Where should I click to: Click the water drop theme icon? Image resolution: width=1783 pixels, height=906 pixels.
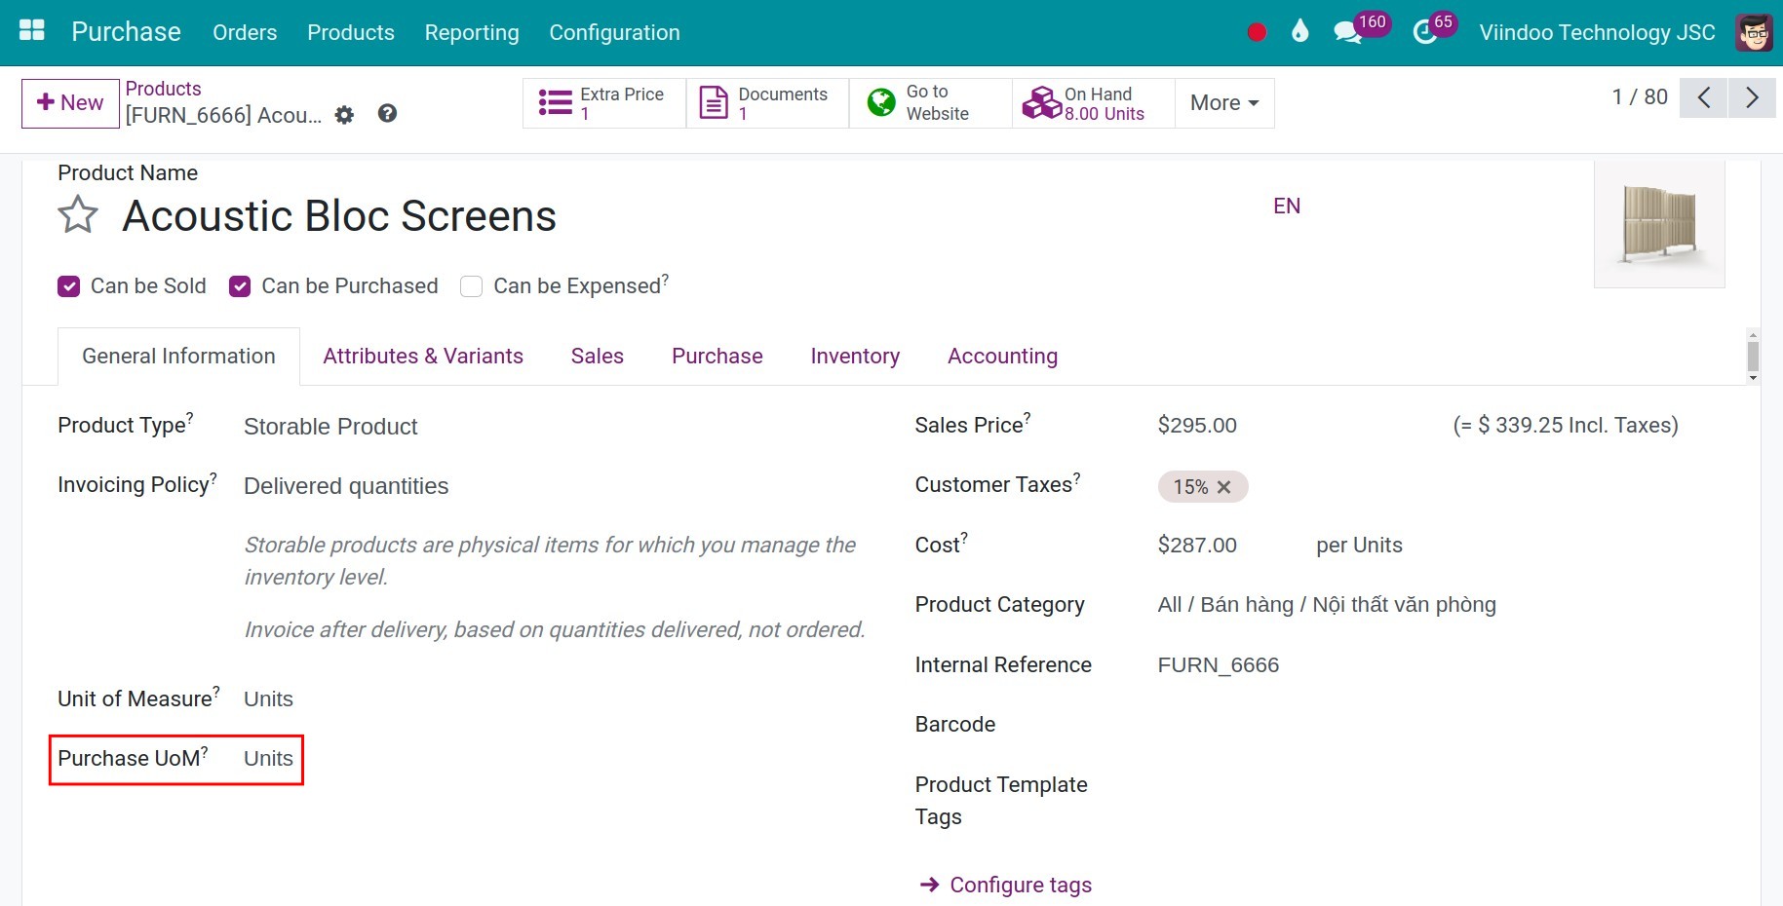1299,32
